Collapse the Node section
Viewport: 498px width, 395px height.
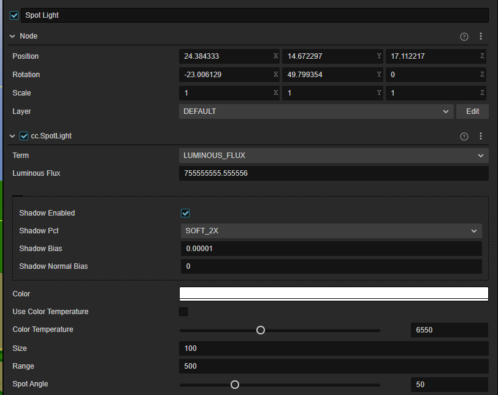click(12, 36)
